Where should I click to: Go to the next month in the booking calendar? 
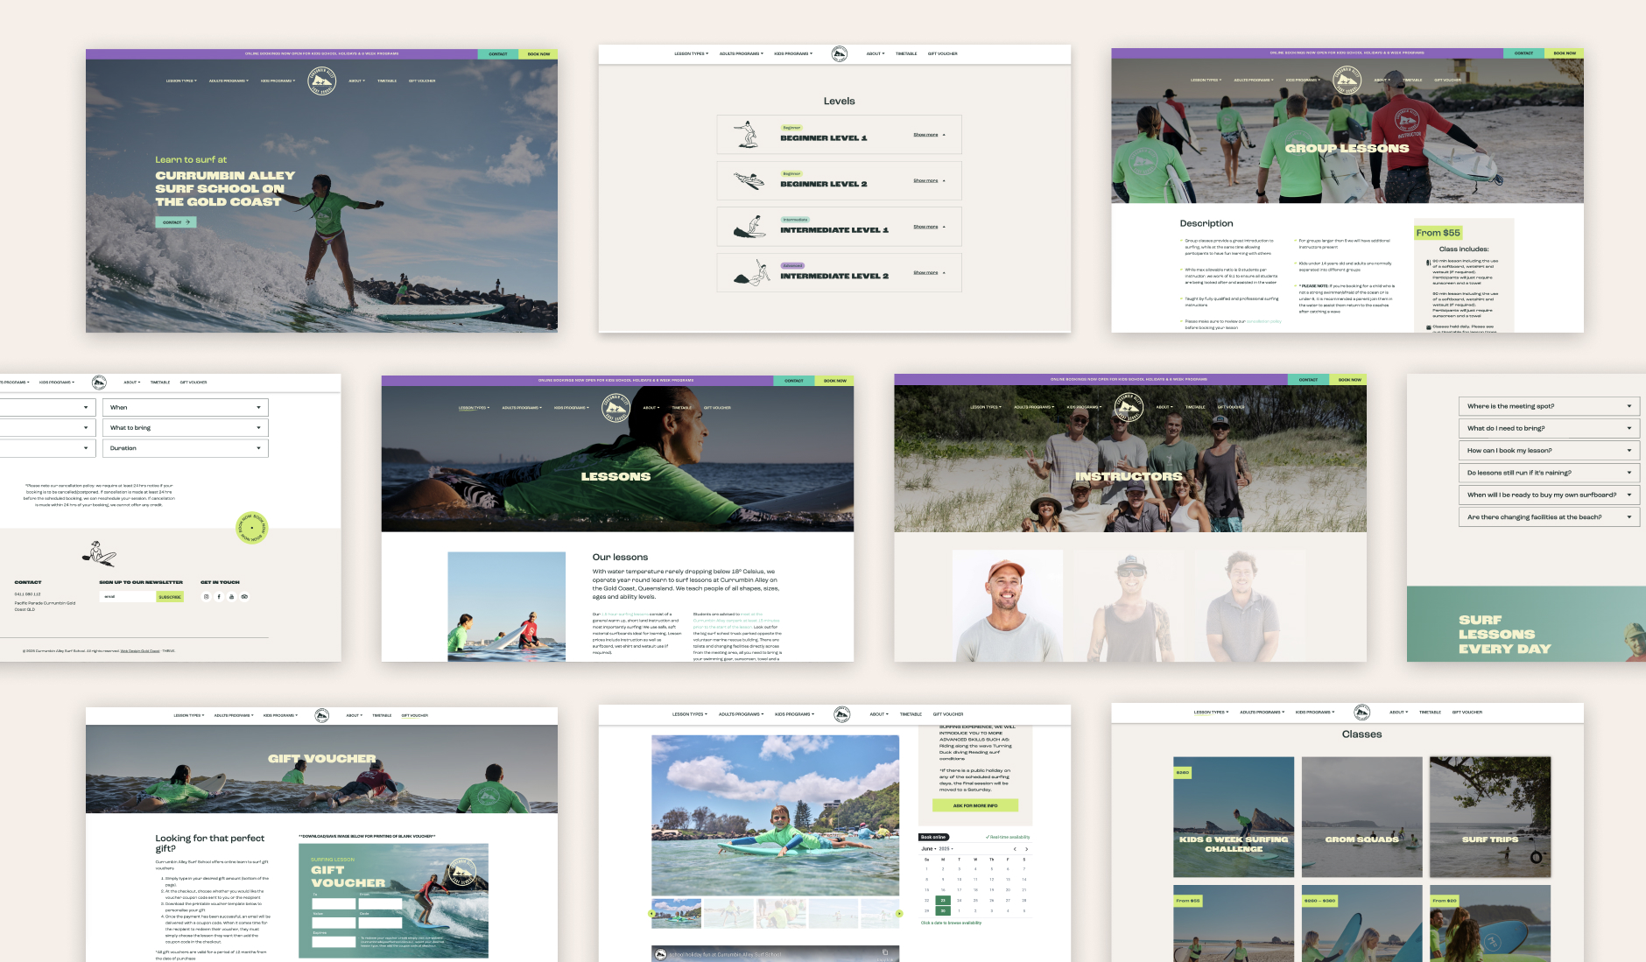pyautogui.click(x=1026, y=849)
